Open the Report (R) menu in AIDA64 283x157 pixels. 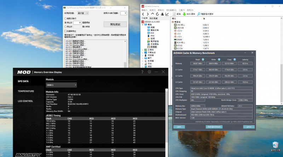161,10
